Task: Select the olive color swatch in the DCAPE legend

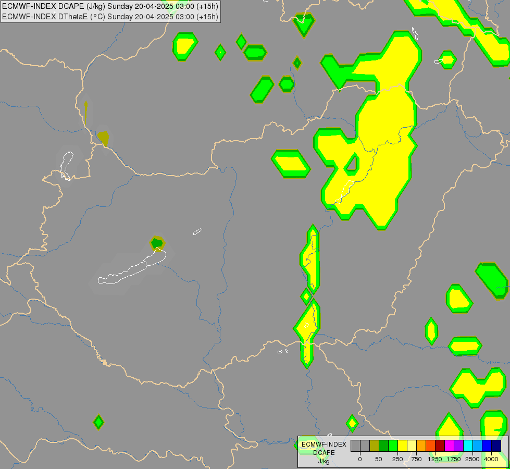Action: click(375, 446)
